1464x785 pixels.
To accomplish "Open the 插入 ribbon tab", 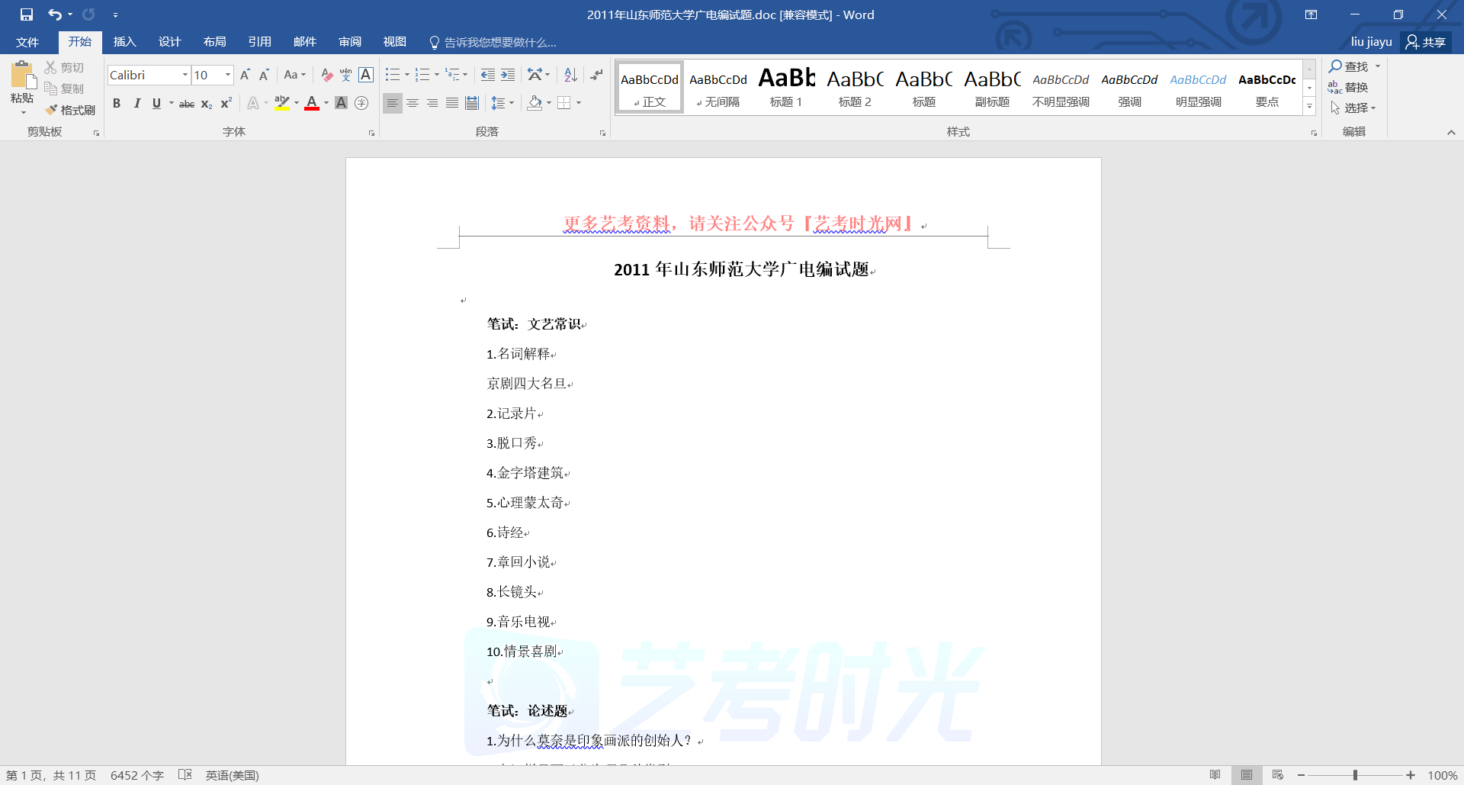I will [x=124, y=42].
